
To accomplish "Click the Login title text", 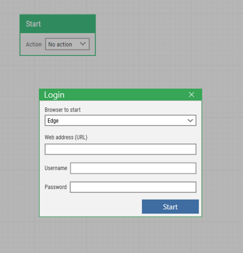I will pos(54,95).
